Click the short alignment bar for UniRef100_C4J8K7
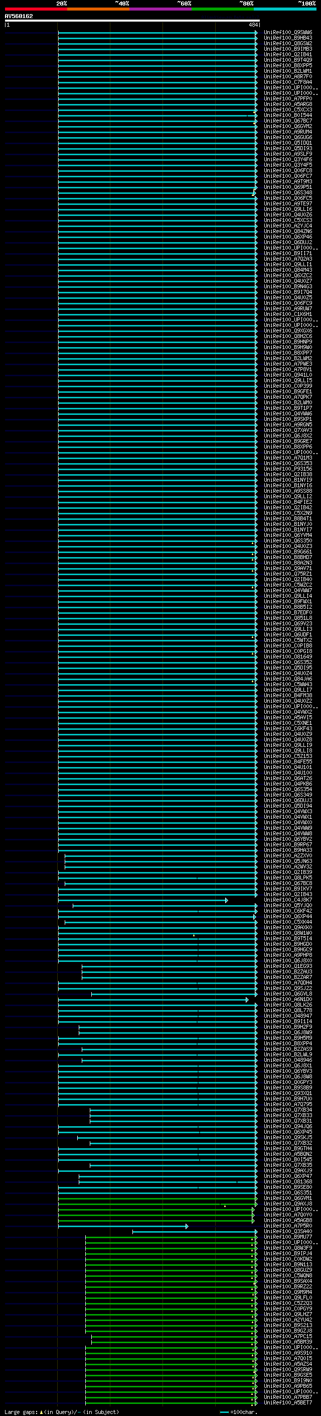The image size is (321, 1416). click(143, 901)
